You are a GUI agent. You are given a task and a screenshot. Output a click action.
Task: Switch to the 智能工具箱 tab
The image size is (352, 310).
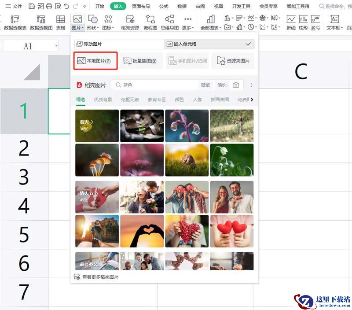pos(298,6)
